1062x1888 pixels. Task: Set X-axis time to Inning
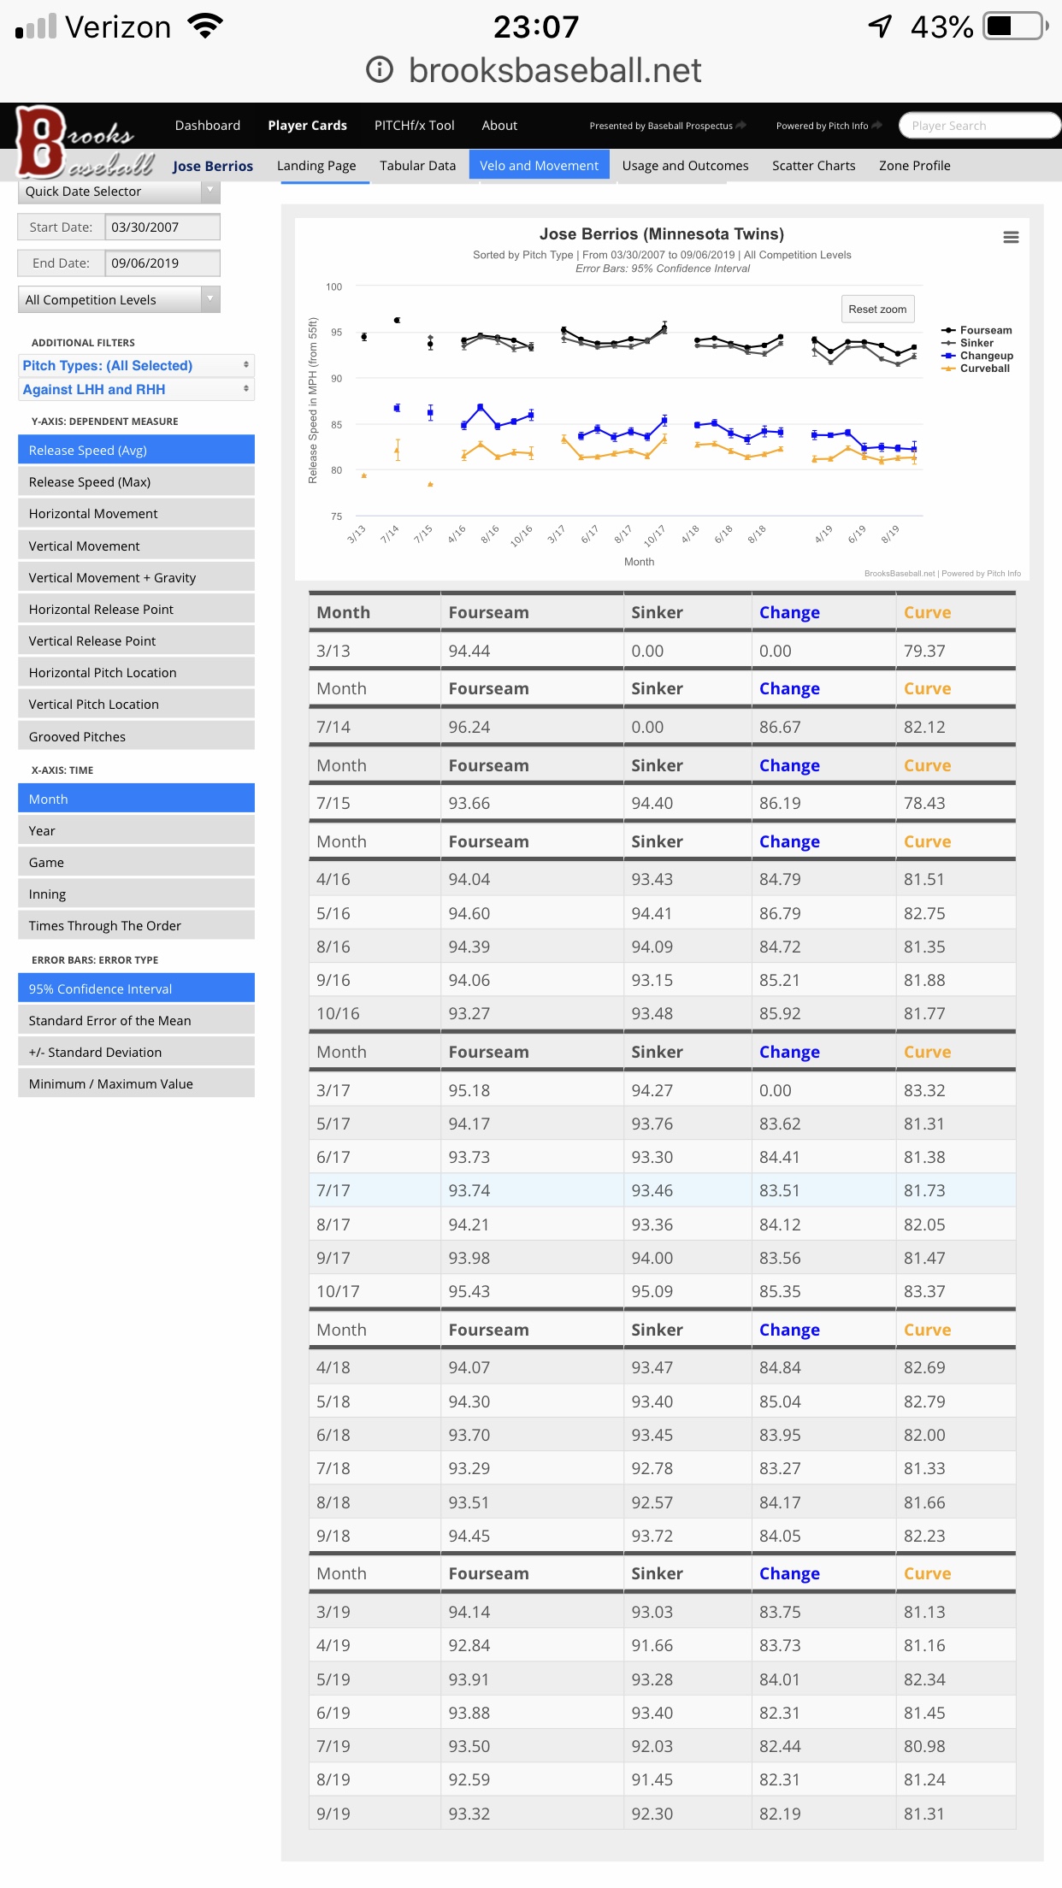(136, 894)
